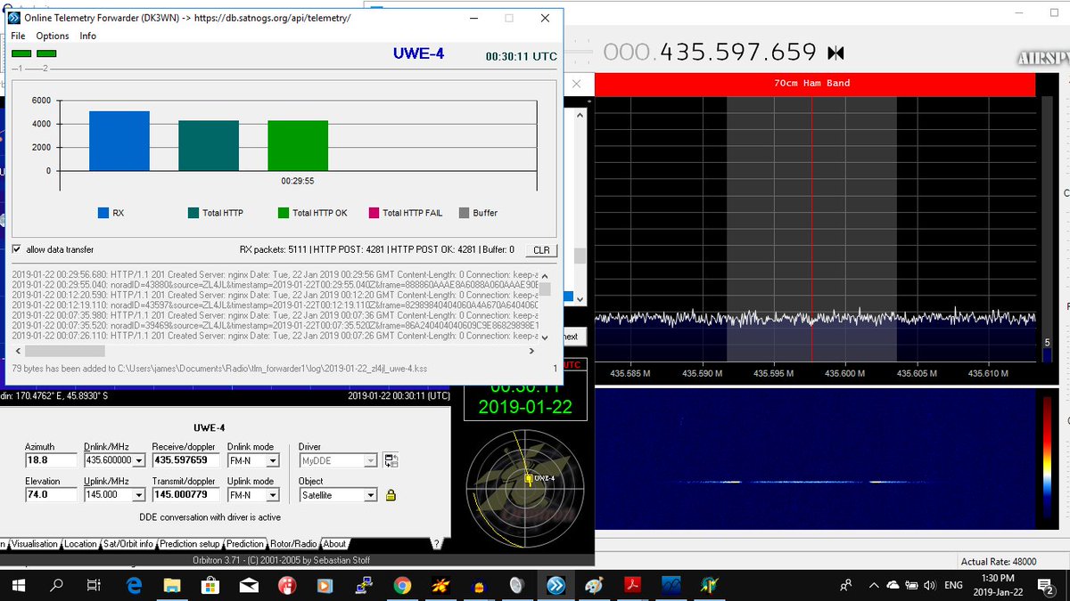Open the Paint palette app from the taskbar
This screenshot has width=1070, height=601.
pyautogui.click(x=594, y=585)
